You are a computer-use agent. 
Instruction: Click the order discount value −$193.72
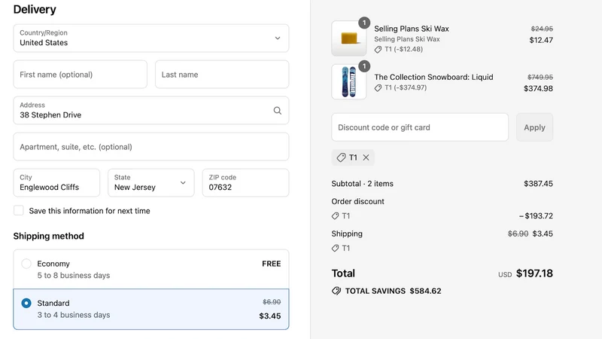pos(536,216)
